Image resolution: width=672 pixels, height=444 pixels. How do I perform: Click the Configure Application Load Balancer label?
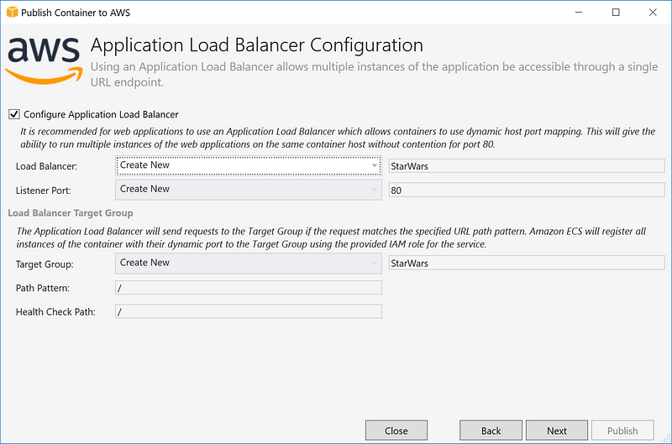101,114
